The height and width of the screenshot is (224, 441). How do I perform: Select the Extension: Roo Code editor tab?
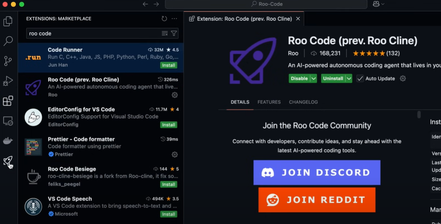point(244,18)
